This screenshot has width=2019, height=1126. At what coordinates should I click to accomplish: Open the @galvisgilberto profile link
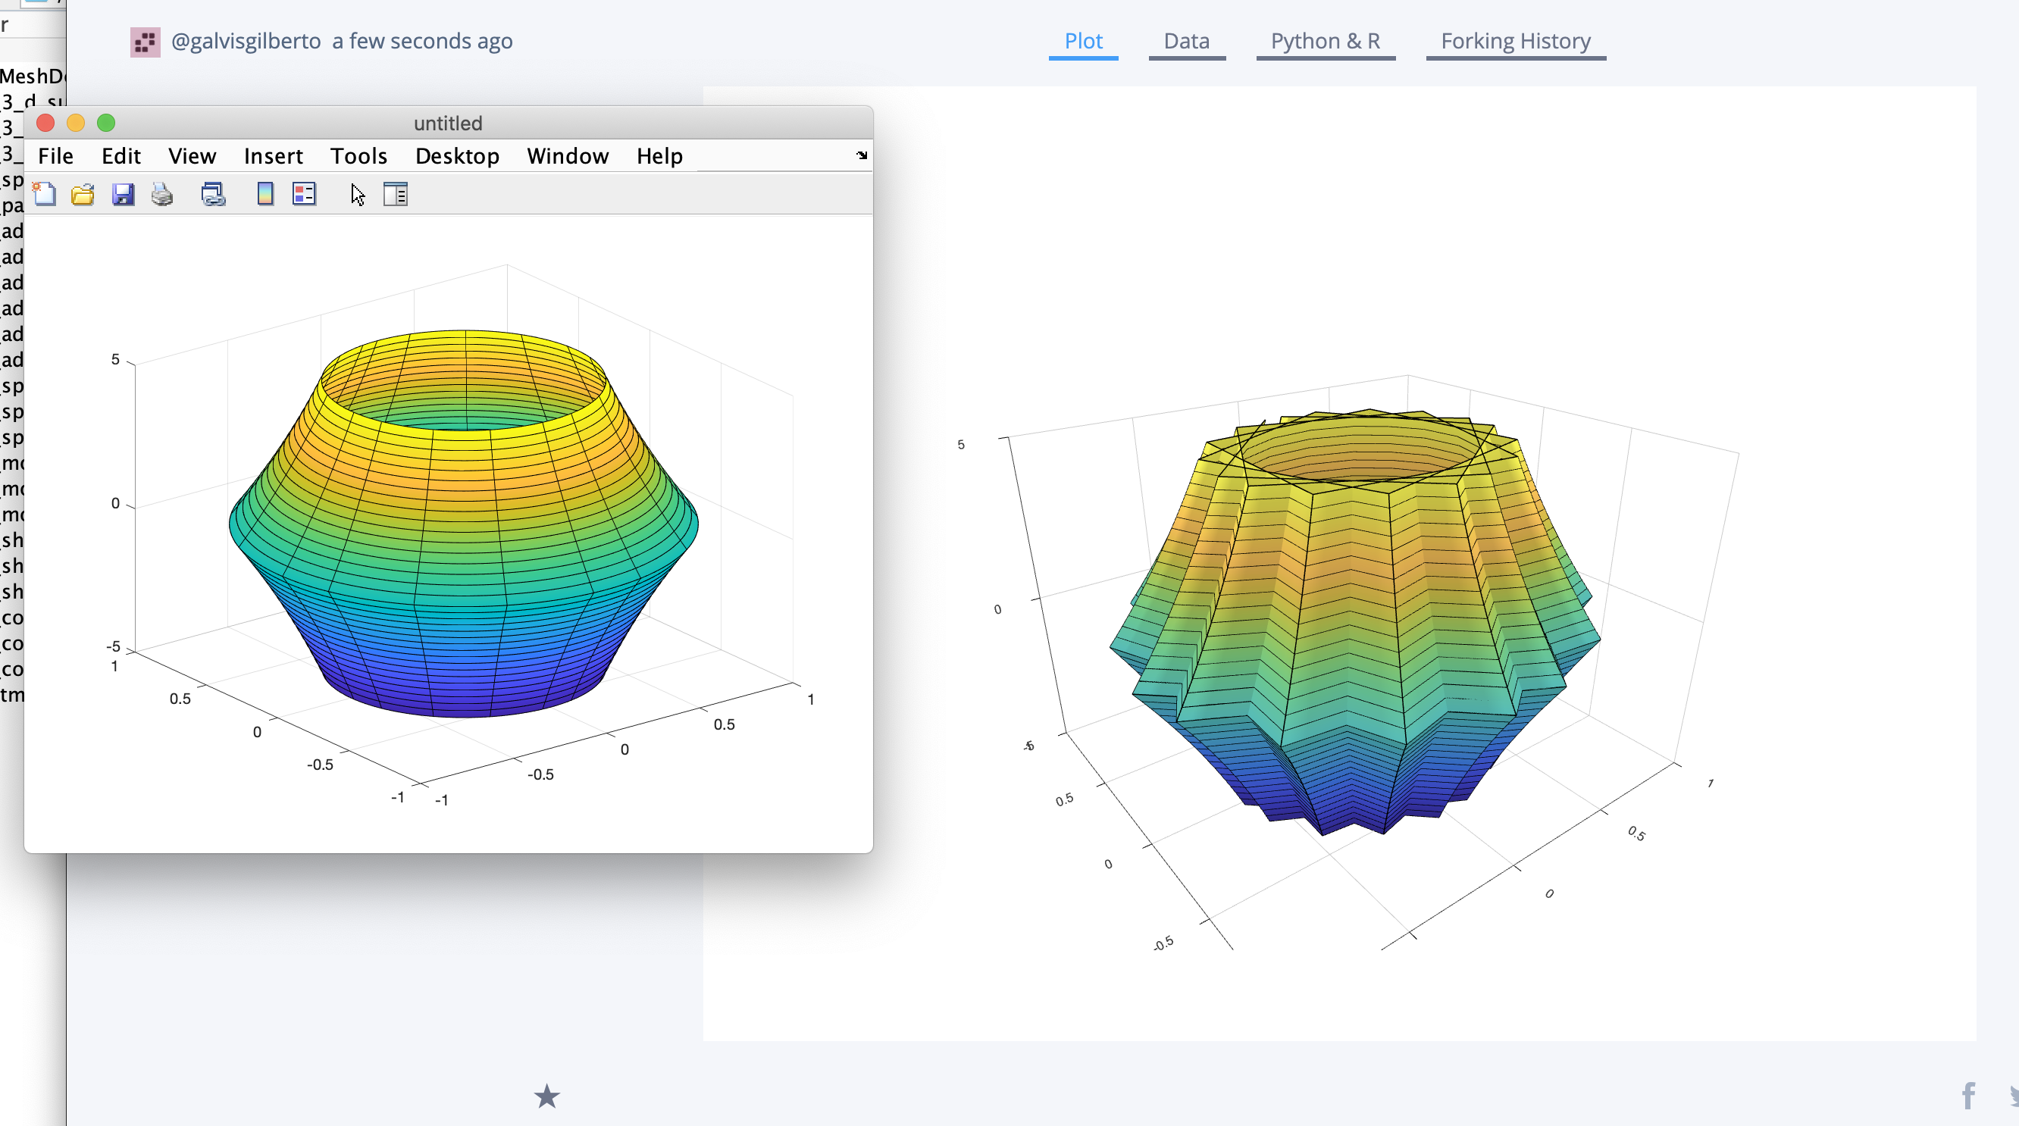[x=246, y=41]
